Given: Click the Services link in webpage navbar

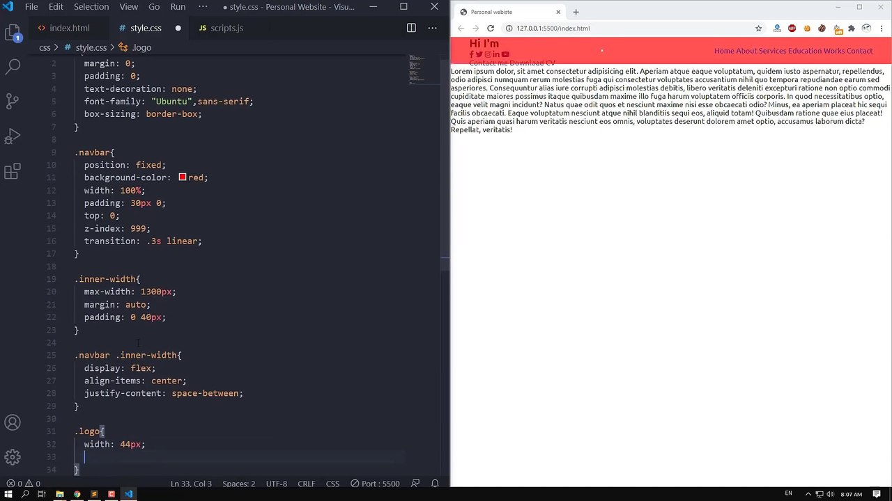Looking at the screenshot, I should click(772, 51).
